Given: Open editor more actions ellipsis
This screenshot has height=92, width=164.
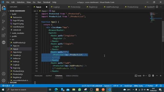Looking at the screenshot, I should coord(161,7).
